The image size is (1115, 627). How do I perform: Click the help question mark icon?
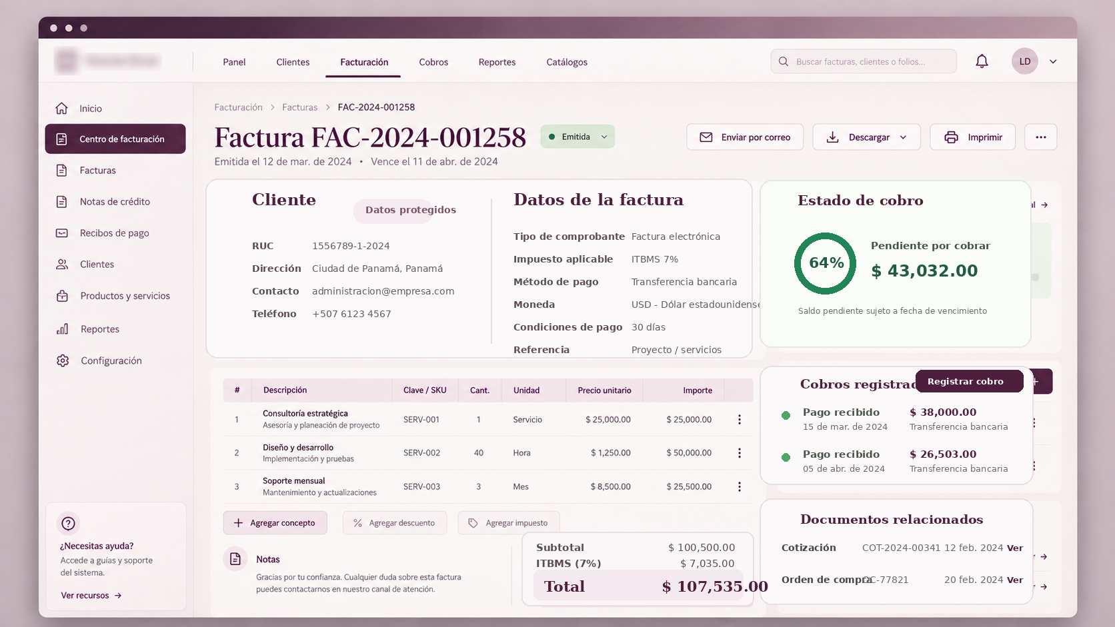click(x=68, y=523)
